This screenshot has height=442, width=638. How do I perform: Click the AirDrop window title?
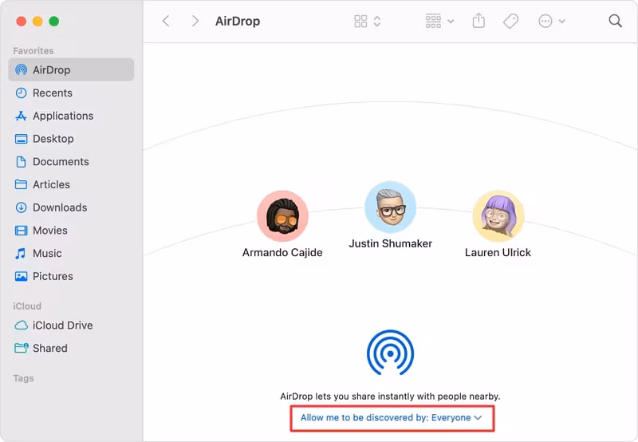pyautogui.click(x=238, y=22)
